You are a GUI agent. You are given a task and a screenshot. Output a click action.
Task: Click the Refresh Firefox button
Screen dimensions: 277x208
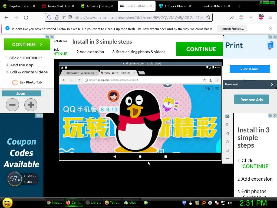(x=232, y=29)
